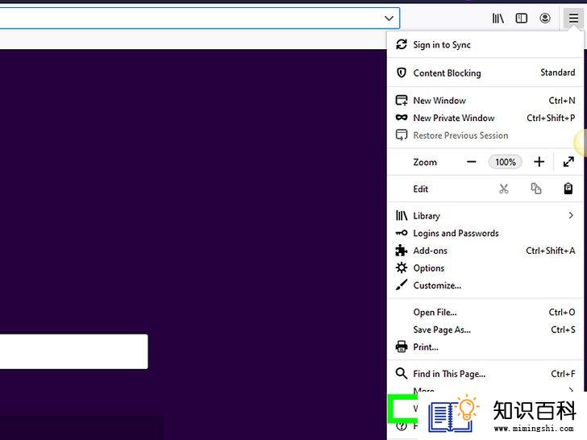This screenshot has width=587, height=440.
Task: Zoom in with the plus button
Action: pos(539,162)
